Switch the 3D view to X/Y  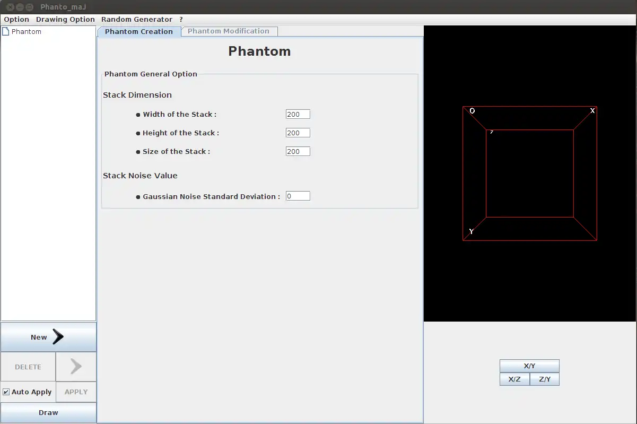point(529,366)
